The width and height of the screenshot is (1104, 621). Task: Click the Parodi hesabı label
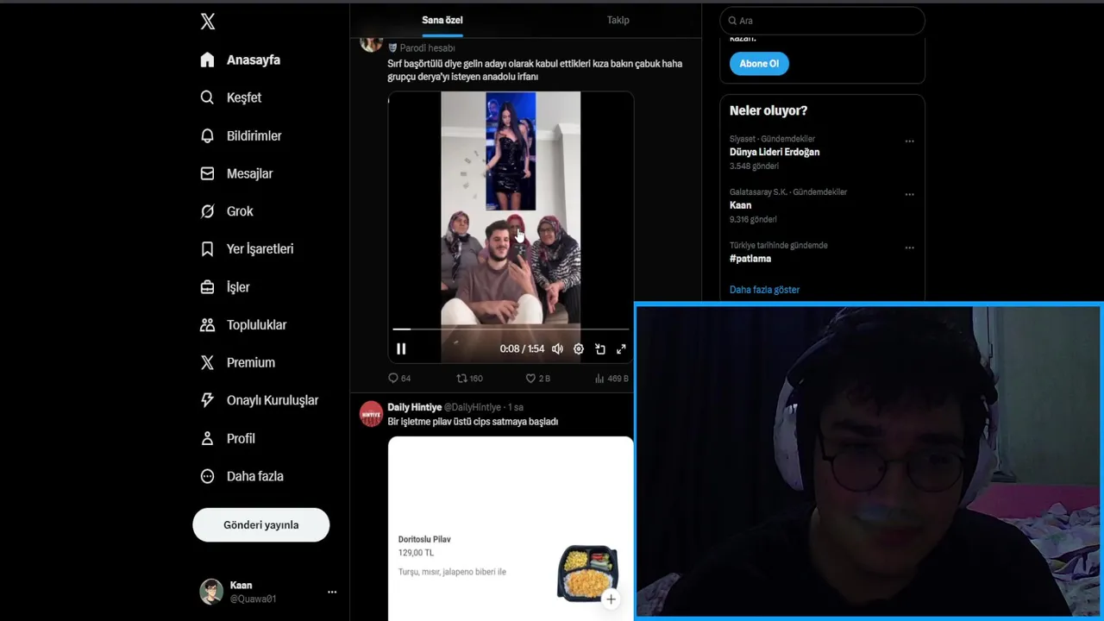tap(427, 48)
